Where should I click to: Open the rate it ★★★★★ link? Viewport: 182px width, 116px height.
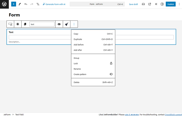click(132, 114)
